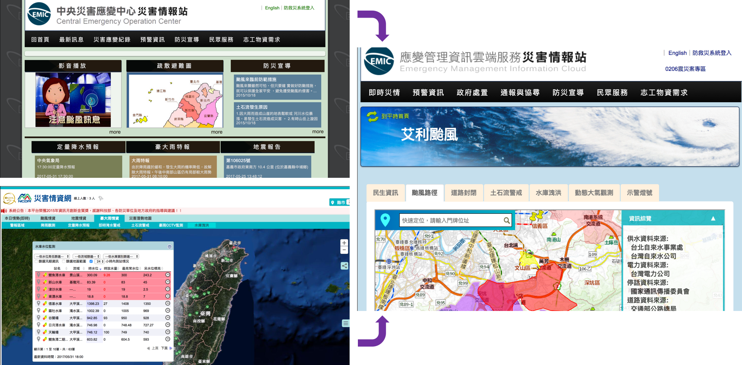Image resolution: width=742 pixels, height=365 pixels.
Task: Enable the 篩選地圖範圍 checkbox
Action: (x=64, y=261)
